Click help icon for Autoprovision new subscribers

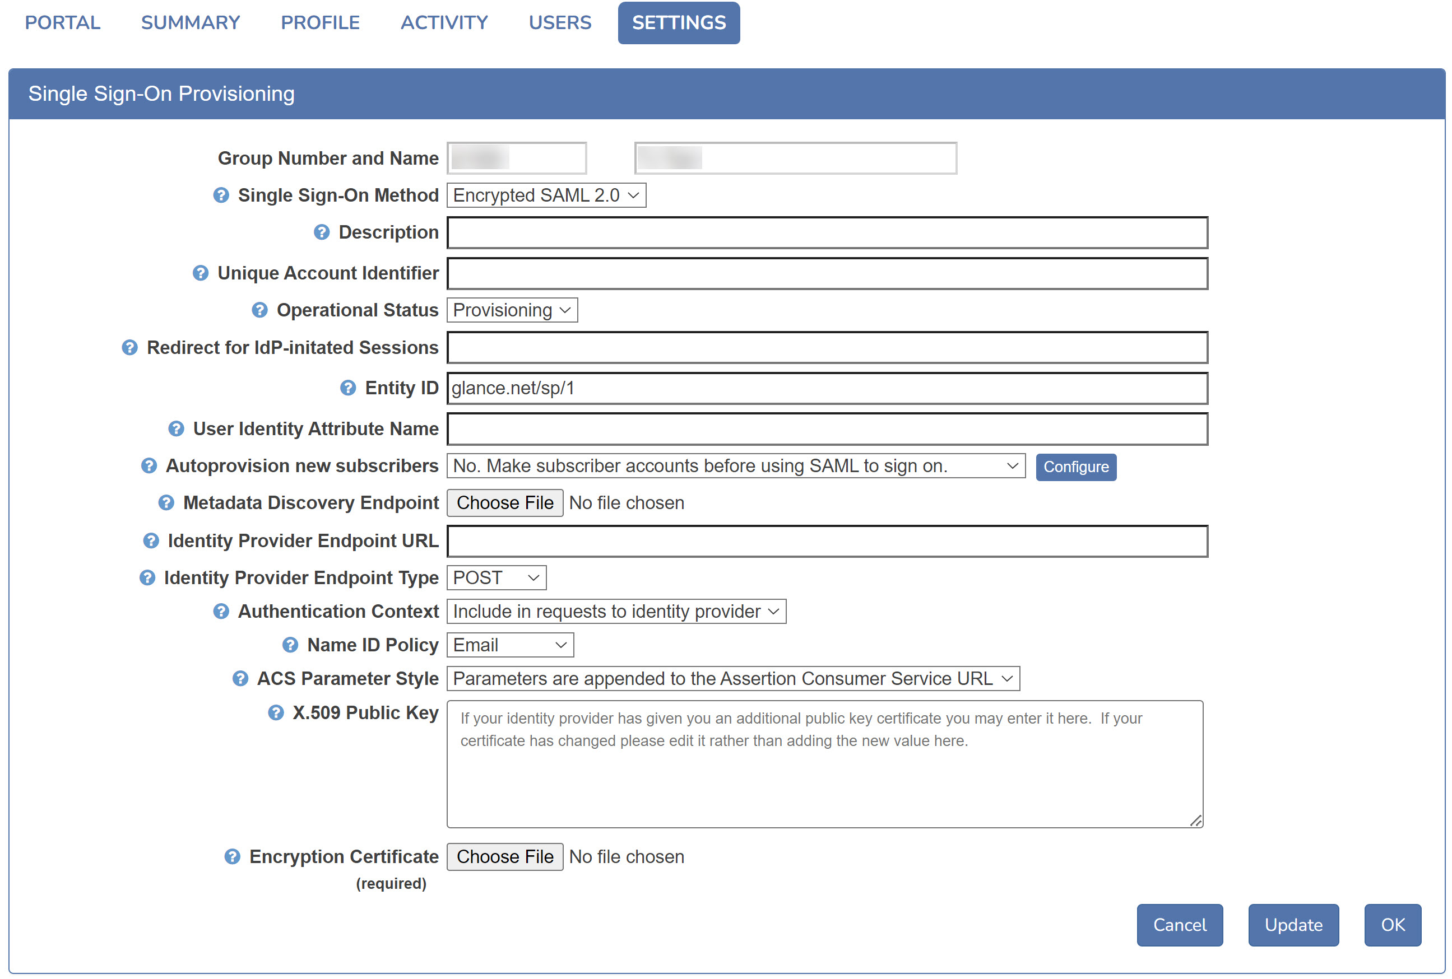[x=148, y=466]
